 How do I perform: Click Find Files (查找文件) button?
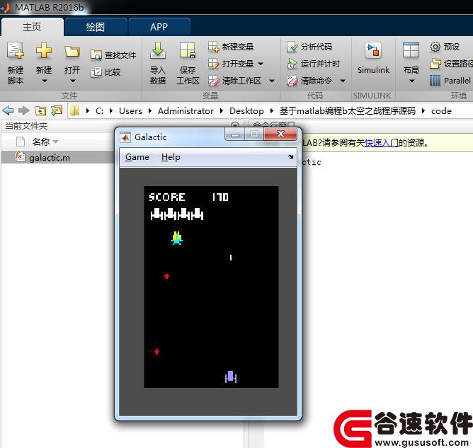pos(113,55)
